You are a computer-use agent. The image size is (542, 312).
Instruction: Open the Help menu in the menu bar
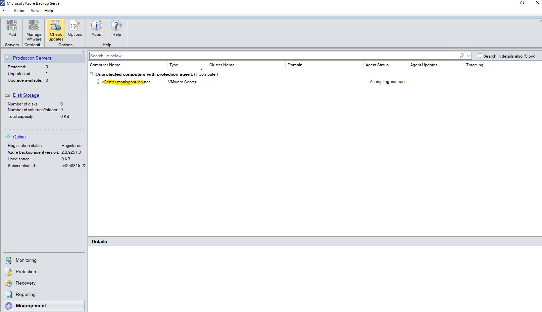point(49,11)
